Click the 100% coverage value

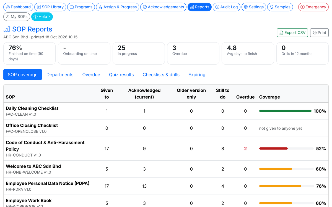[320, 111]
